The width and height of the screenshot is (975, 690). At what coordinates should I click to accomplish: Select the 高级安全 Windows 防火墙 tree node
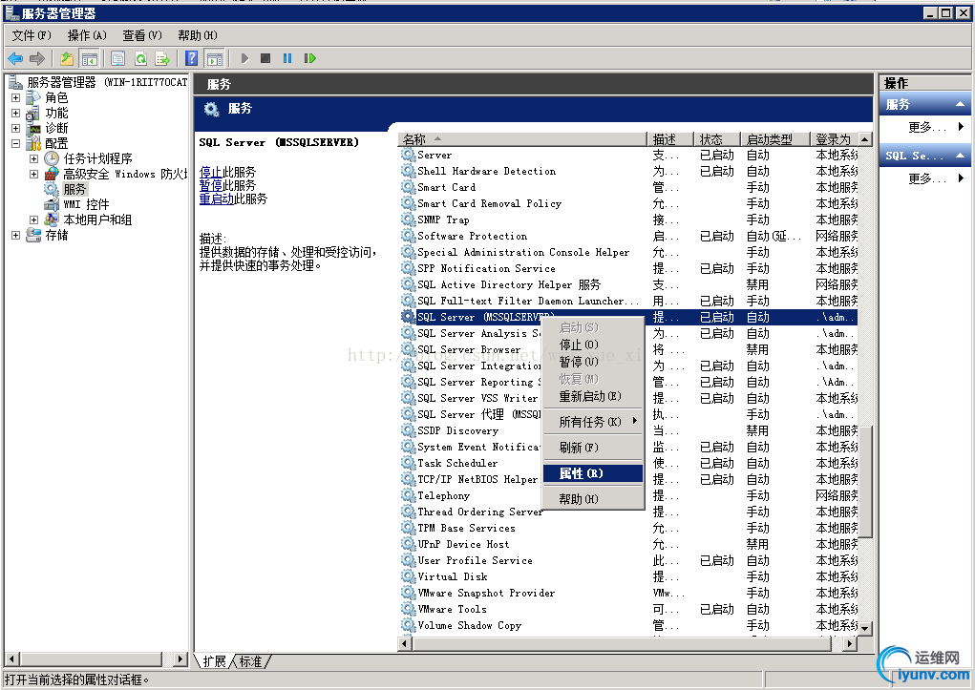pyautogui.click(x=125, y=174)
